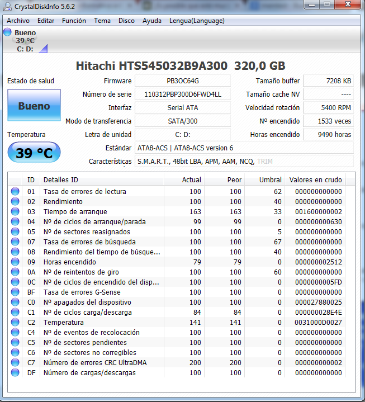Screen dimensions: 365x402
Task: Click the serial number field 110312PBP300D6FWD4LL
Action: 183,94
